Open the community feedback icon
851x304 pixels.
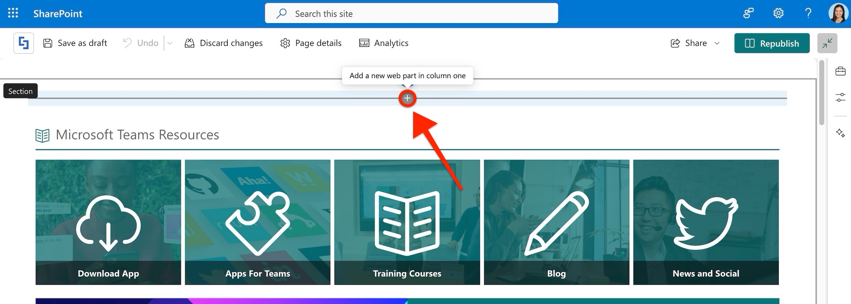[x=748, y=14]
